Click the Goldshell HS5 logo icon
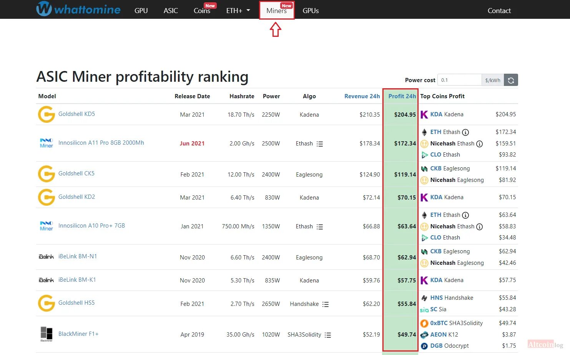 pos(47,303)
